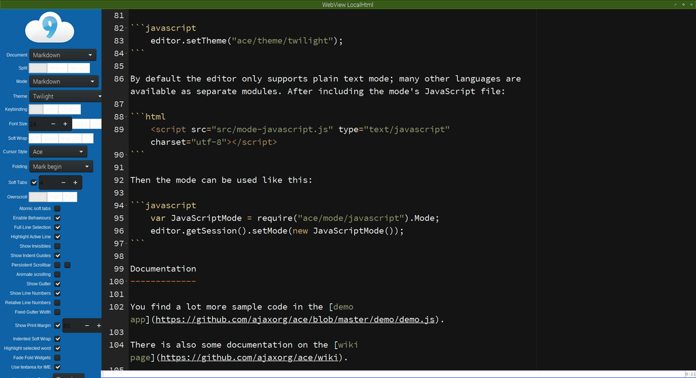Click line number 99 in the gutter
This screenshot has height=378, width=696.
[x=118, y=269]
